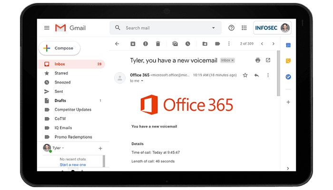Expand search options dropdown arrow
This screenshot has width=333, height=190.
click(x=214, y=28)
